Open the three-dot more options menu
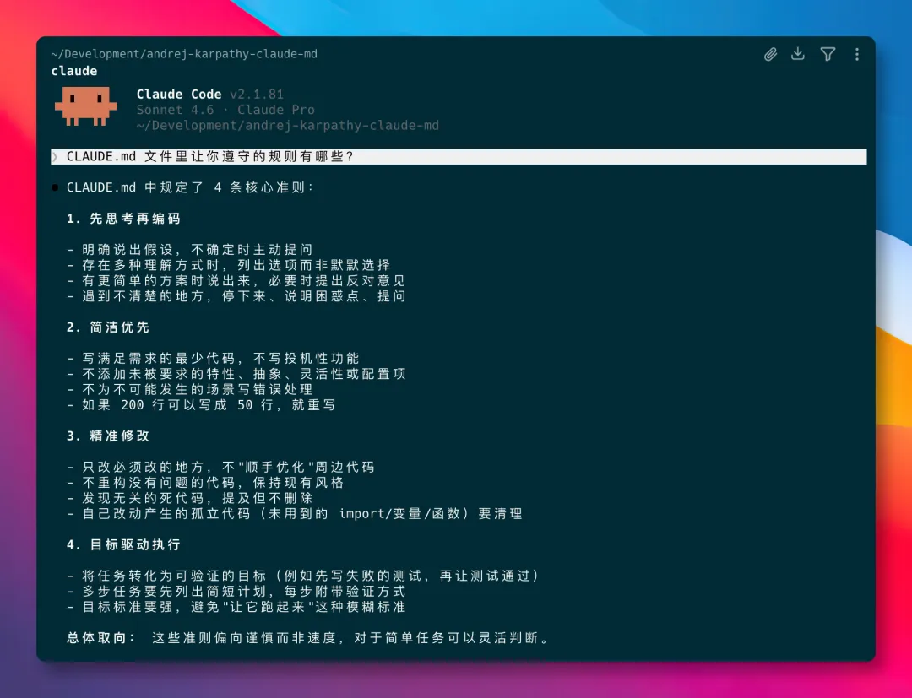Image resolution: width=912 pixels, height=698 pixels. pos(856,54)
